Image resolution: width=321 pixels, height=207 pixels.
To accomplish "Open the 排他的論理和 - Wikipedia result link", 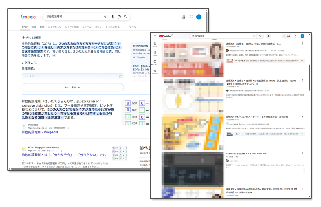I will pyautogui.click(x=40, y=132).
